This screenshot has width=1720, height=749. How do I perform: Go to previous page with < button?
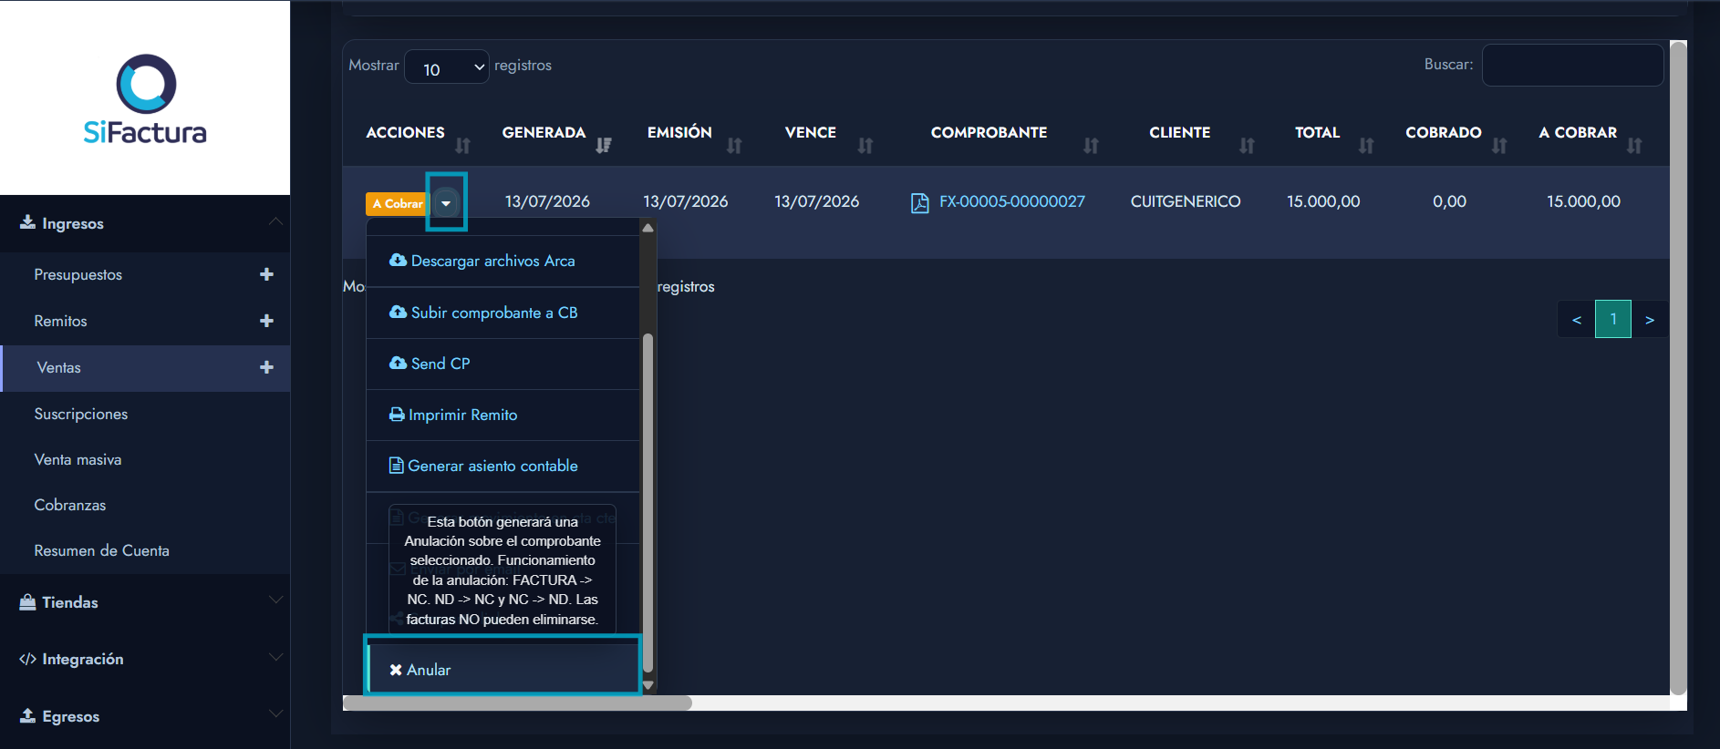tap(1576, 320)
